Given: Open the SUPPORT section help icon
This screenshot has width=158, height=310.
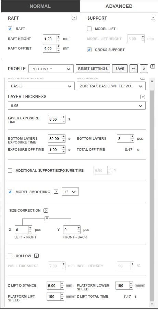Looking at the screenshot, I should tap(153, 18).
